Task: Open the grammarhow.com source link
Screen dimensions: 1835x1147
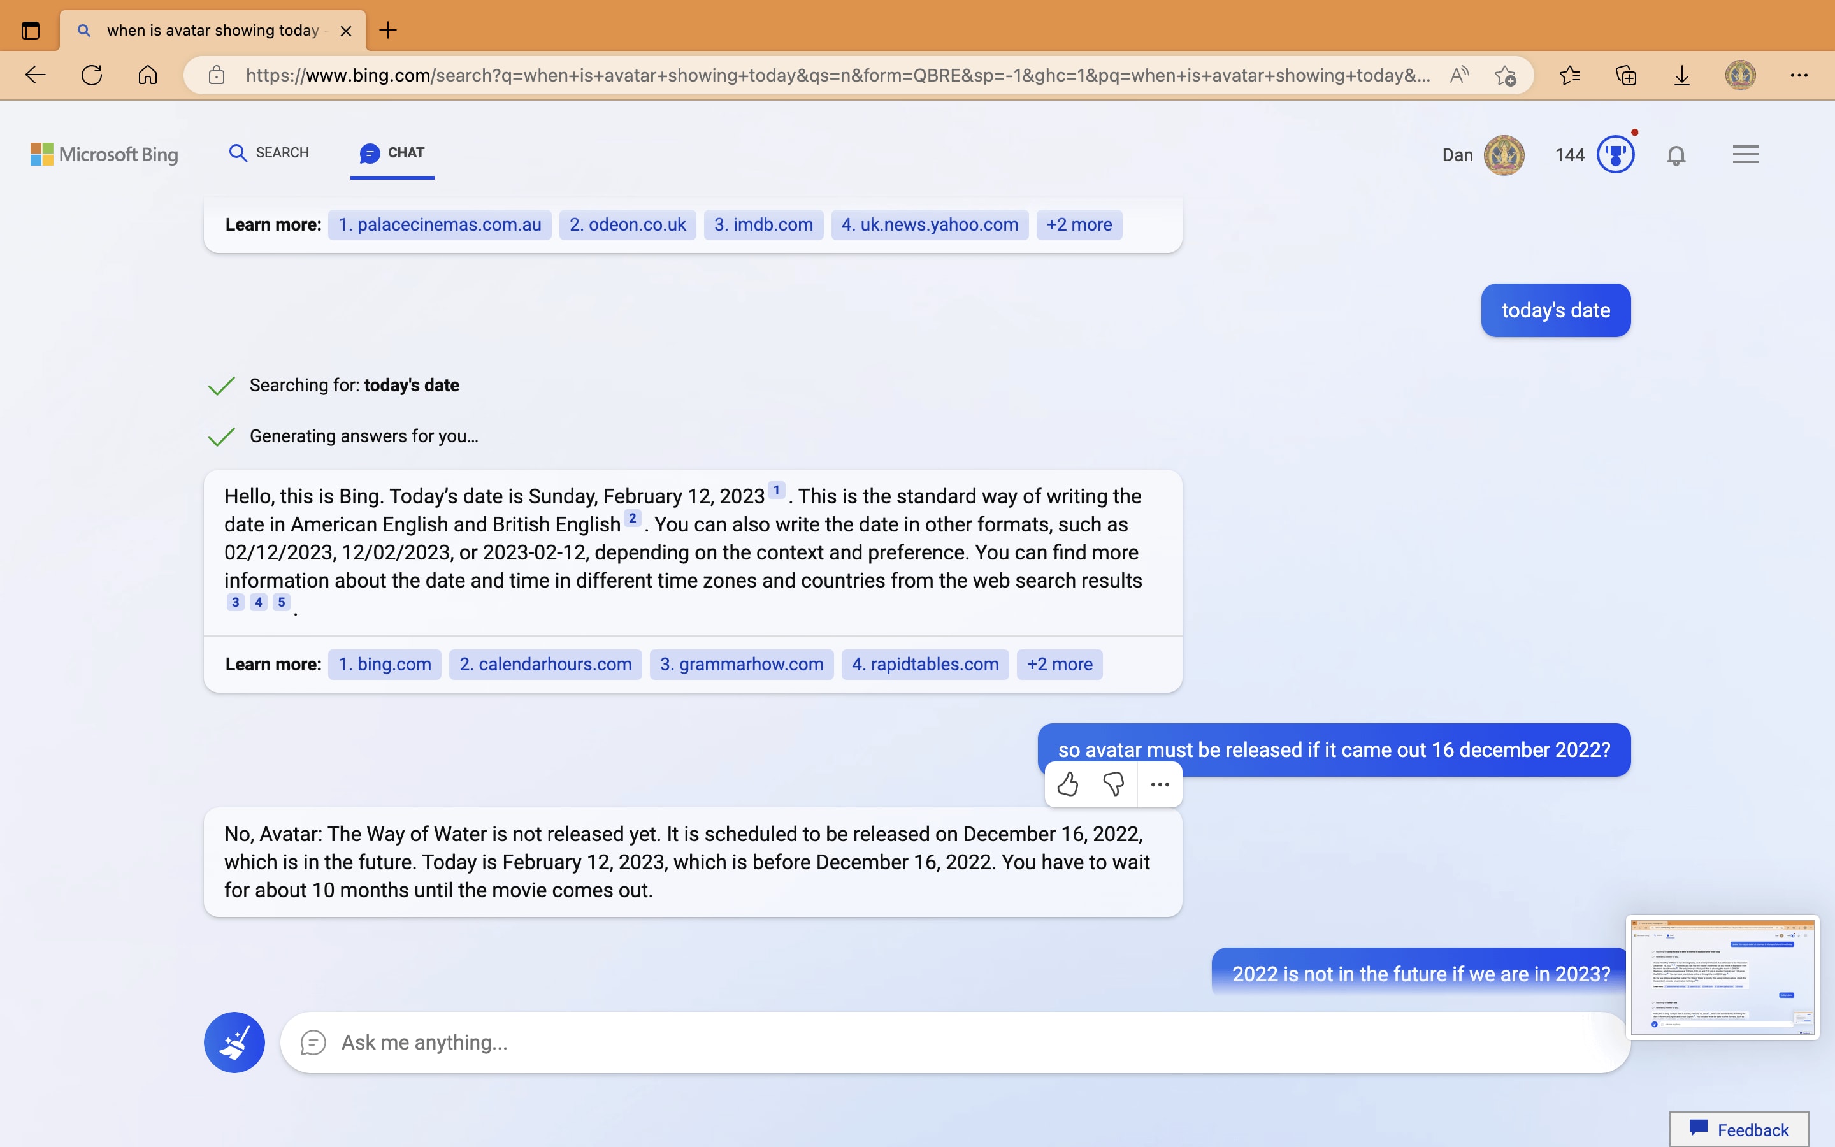Action: pyautogui.click(x=742, y=665)
